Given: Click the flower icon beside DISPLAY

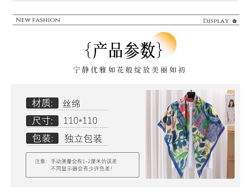Looking at the screenshot, I should 234,21.
